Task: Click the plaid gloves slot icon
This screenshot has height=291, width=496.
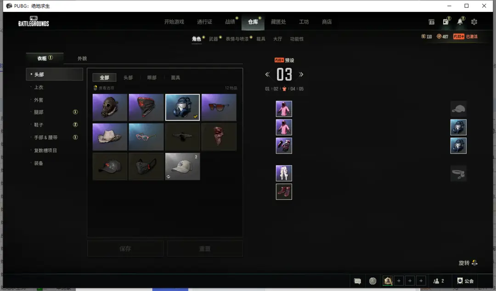Action: pyautogui.click(x=284, y=146)
